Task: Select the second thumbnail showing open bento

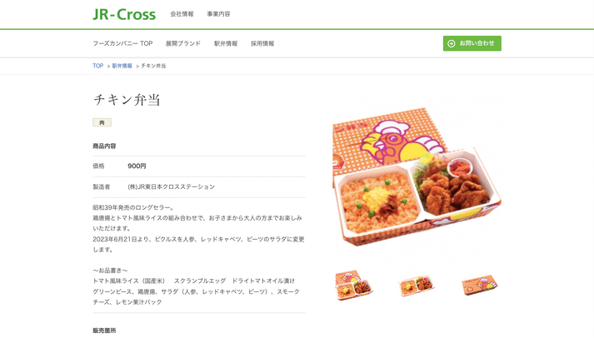Action: click(x=417, y=286)
